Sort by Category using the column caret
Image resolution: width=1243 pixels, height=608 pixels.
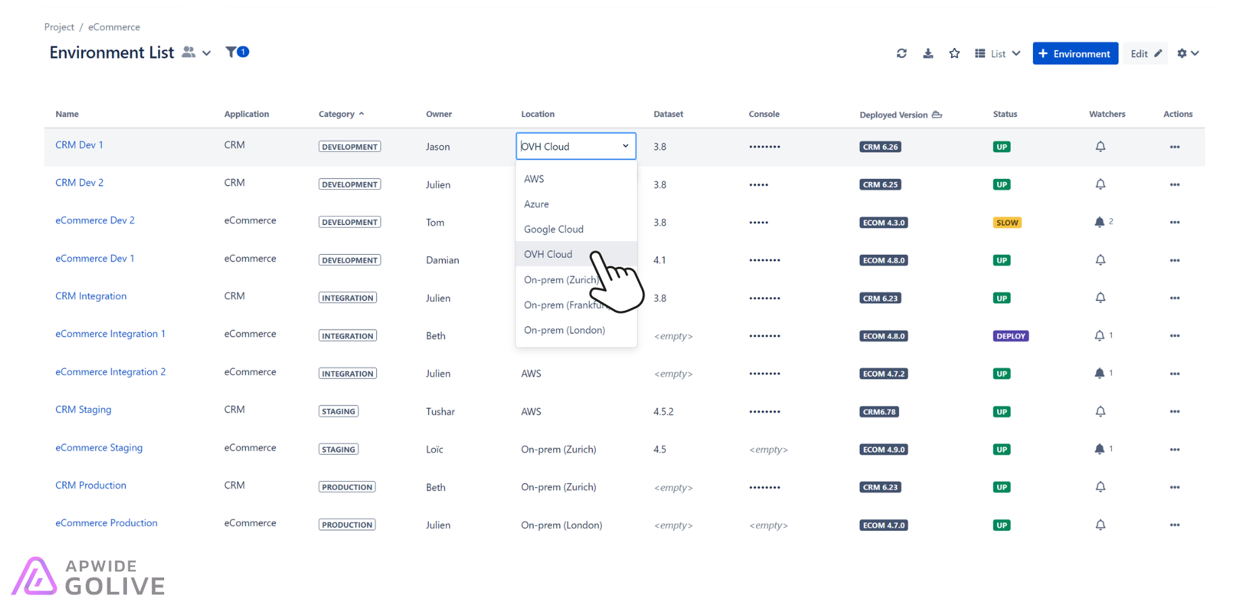coord(363,113)
